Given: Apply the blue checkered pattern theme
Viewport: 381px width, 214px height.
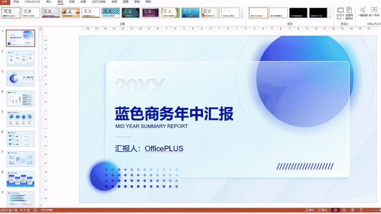Looking at the screenshot, I should pyautogui.click(x=110, y=13).
